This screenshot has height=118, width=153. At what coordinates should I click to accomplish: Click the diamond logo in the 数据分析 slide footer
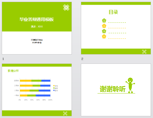(65, 113)
